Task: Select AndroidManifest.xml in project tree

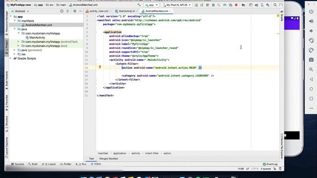Action: (x=39, y=25)
